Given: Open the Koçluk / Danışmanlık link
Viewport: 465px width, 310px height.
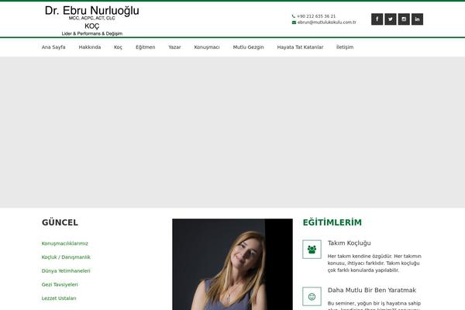Looking at the screenshot, I should point(66,257).
